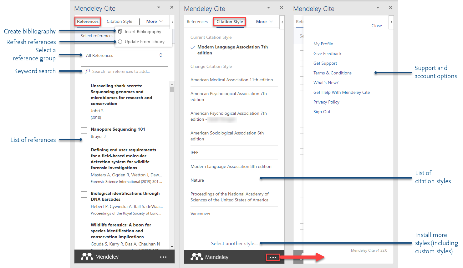Viewport: 463px width, 268px height.
Task: Click Sign Out link
Action: [x=322, y=112]
